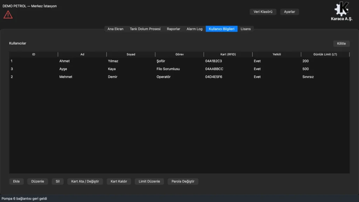359x202 pixels.
Task: Switch to Tank Dolum Prosesi tab
Action: coord(145,29)
